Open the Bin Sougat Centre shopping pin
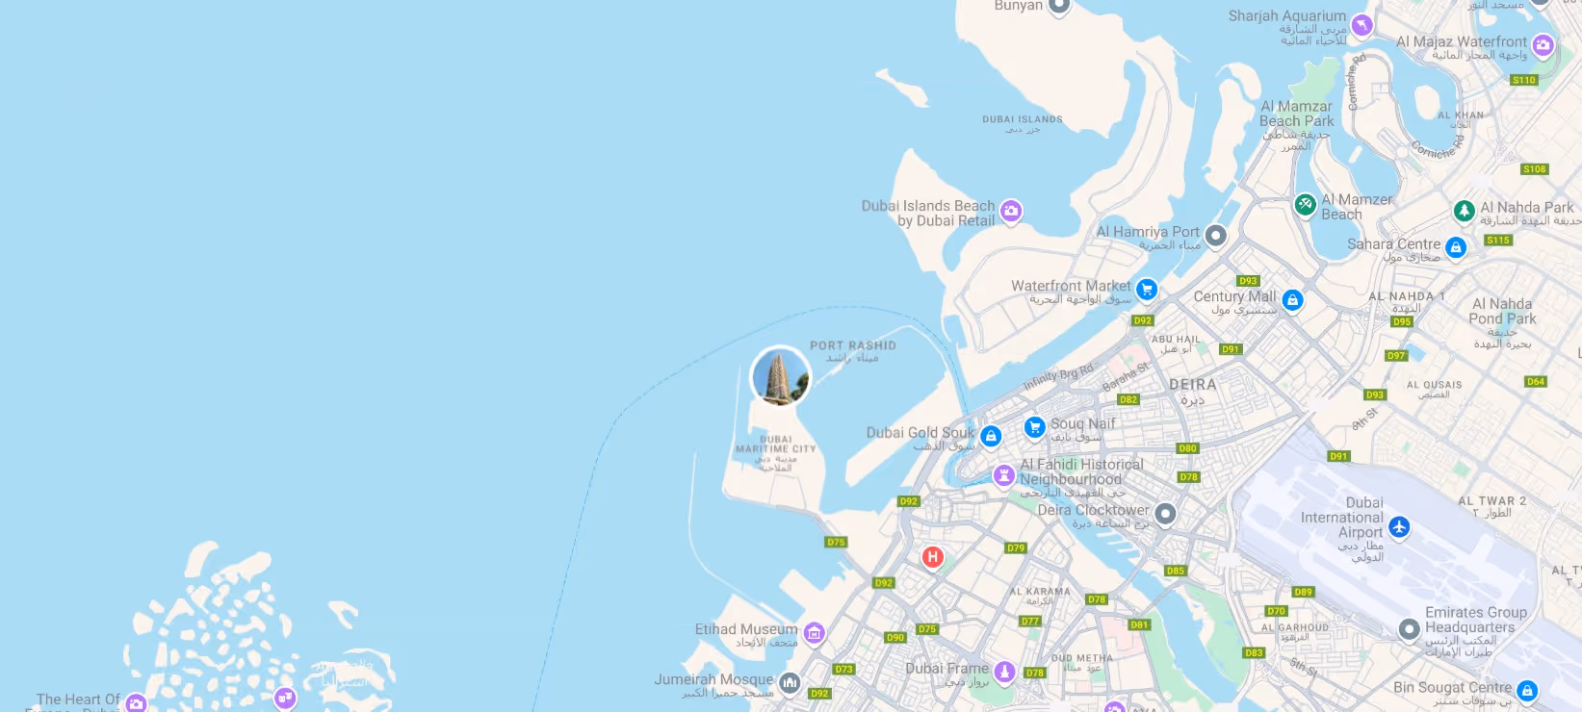1582x712 pixels. coord(1526,690)
